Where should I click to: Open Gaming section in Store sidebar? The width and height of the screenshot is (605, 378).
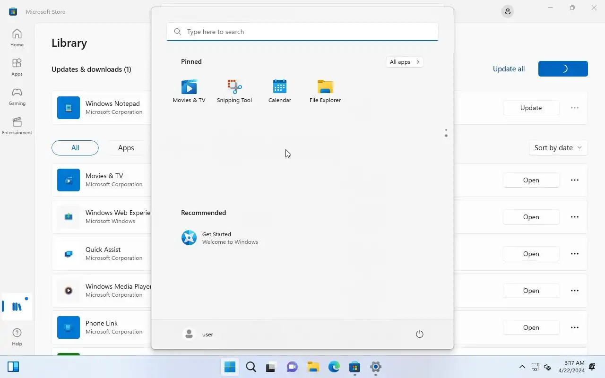17,96
